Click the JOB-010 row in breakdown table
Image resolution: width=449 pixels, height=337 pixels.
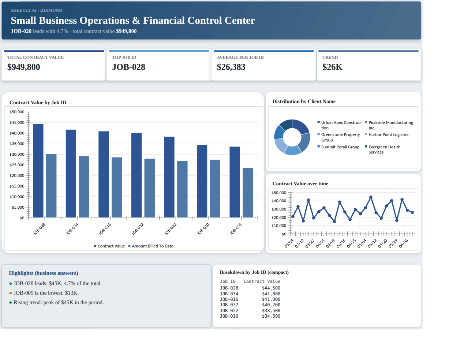(x=250, y=316)
